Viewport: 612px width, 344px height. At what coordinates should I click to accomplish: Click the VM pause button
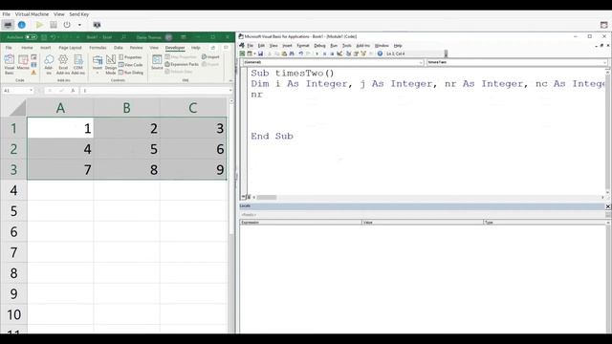tap(54, 25)
